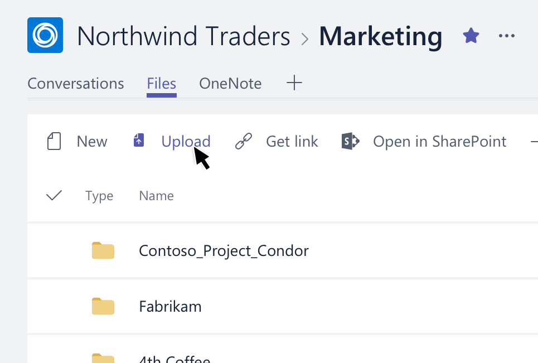Click the chain link icon
The width and height of the screenshot is (538, 363).
tap(243, 142)
